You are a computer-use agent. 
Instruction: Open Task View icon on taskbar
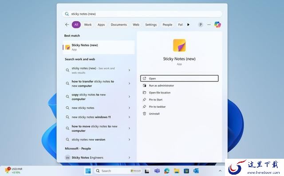pyautogui.click(x=147, y=171)
